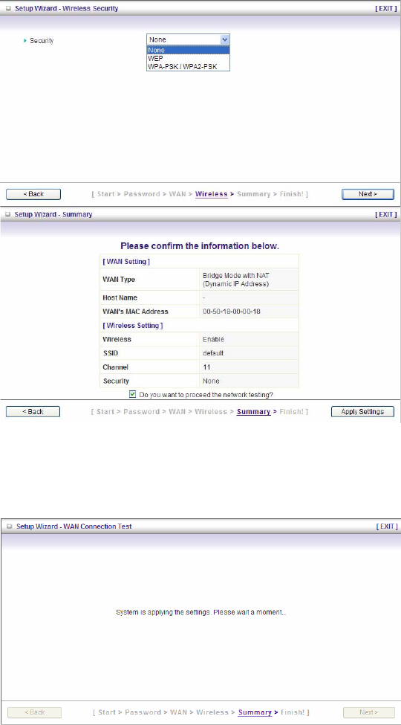Exit the Summary wizard page
Image resolution: width=401 pixels, height=725 pixels.
tap(386, 215)
